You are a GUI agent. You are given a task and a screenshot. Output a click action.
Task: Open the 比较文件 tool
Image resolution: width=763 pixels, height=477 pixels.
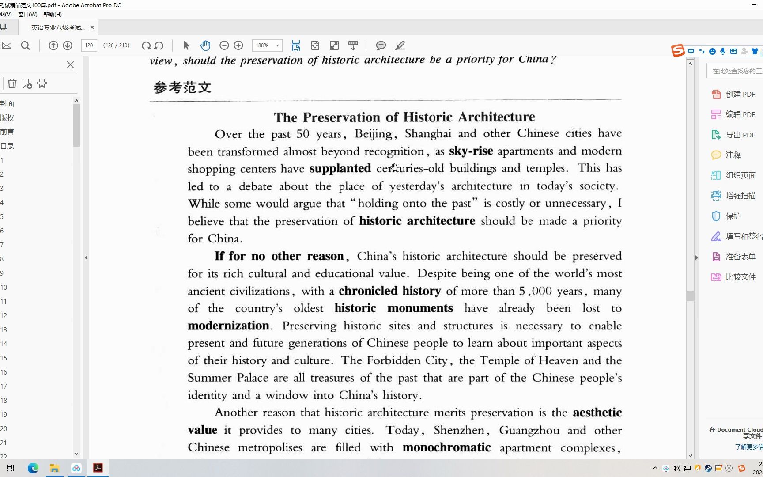click(x=733, y=277)
